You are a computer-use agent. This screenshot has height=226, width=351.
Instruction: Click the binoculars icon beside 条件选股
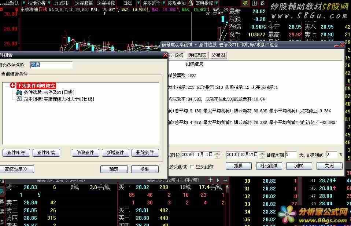[x=19, y=92]
